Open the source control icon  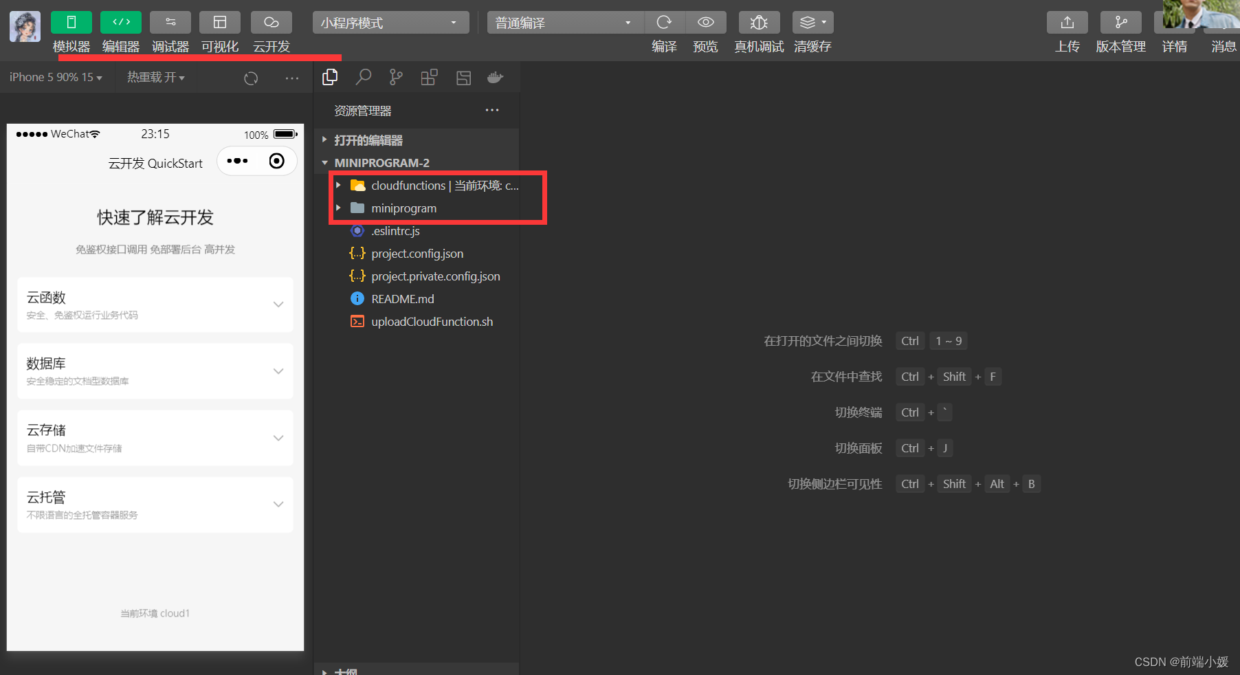point(396,78)
